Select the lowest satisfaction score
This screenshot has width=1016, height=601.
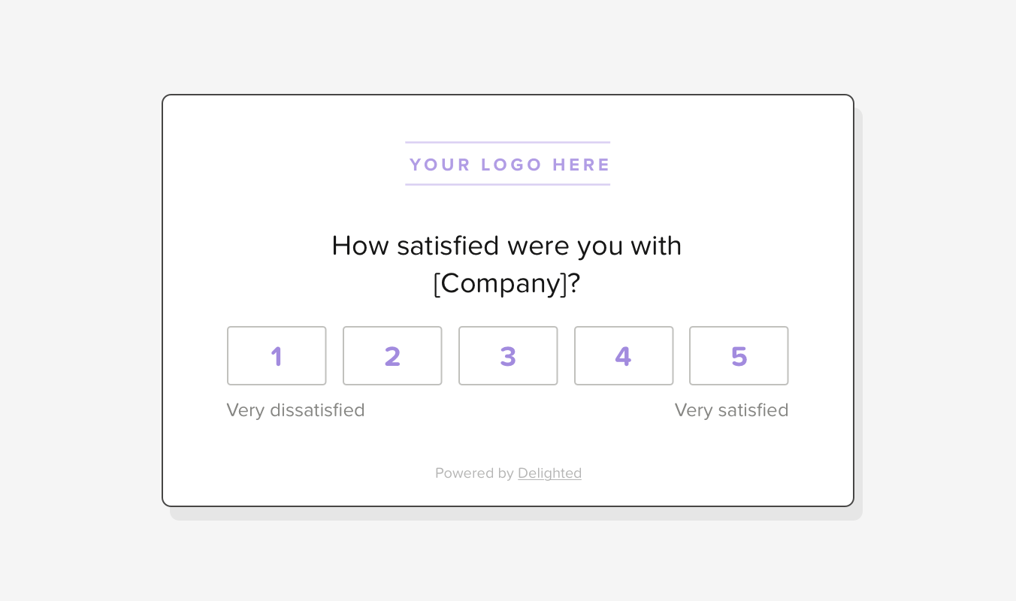[x=277, y=355]
